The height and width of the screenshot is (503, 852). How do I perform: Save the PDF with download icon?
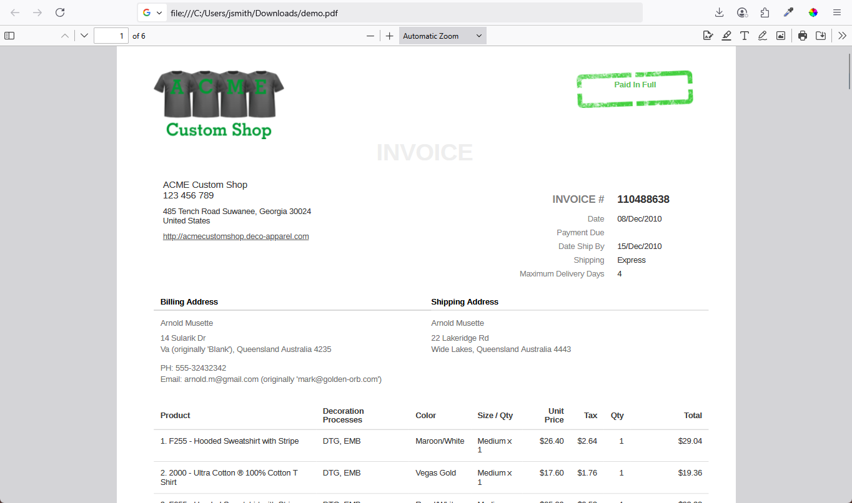(x=821, y=36)
